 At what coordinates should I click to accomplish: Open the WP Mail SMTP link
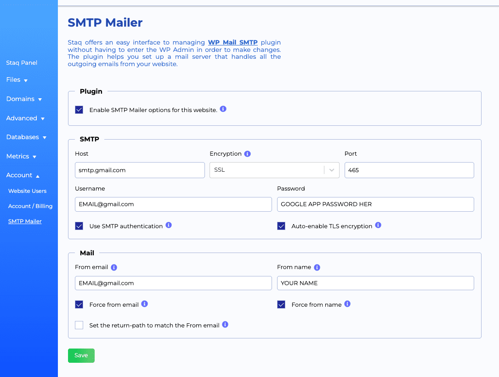(x=232, y=42)
